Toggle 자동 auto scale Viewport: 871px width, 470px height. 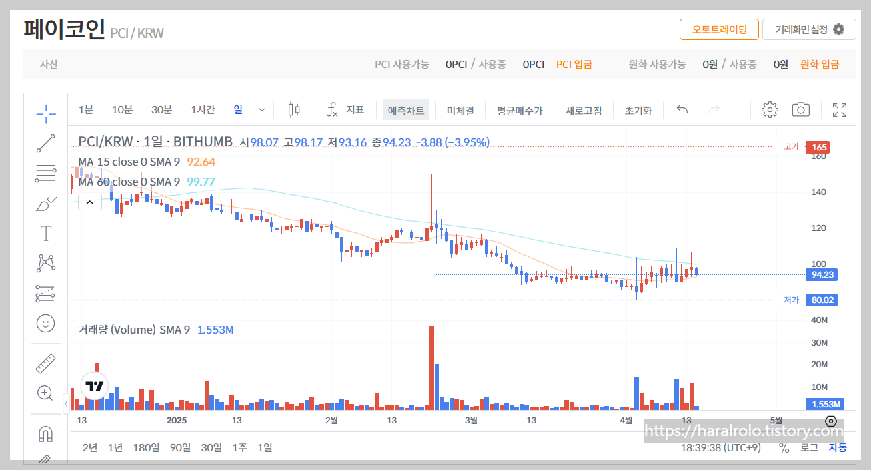pyautogui.click(x=838, y=448)
